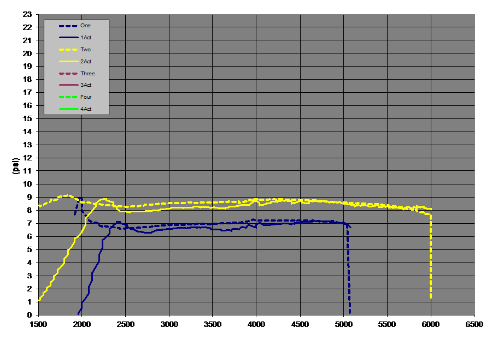Click the 'Three' legend label
498x340 pixels.
87,74
